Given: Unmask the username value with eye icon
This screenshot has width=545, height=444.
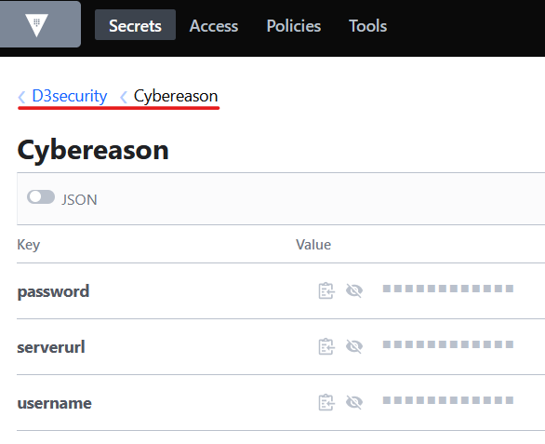Looking at the screenshot, I should tap(354, 402).
